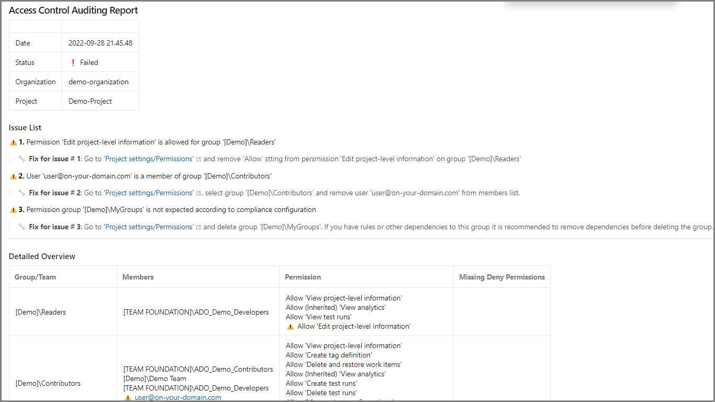Click issue 3 text about '[Demo]\MyGroups' group
Viewport: 715px width, 402px height.
point(171,209)
